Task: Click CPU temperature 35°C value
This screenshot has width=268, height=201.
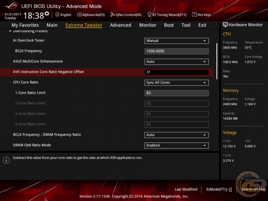Action: (x=248, y=48)
